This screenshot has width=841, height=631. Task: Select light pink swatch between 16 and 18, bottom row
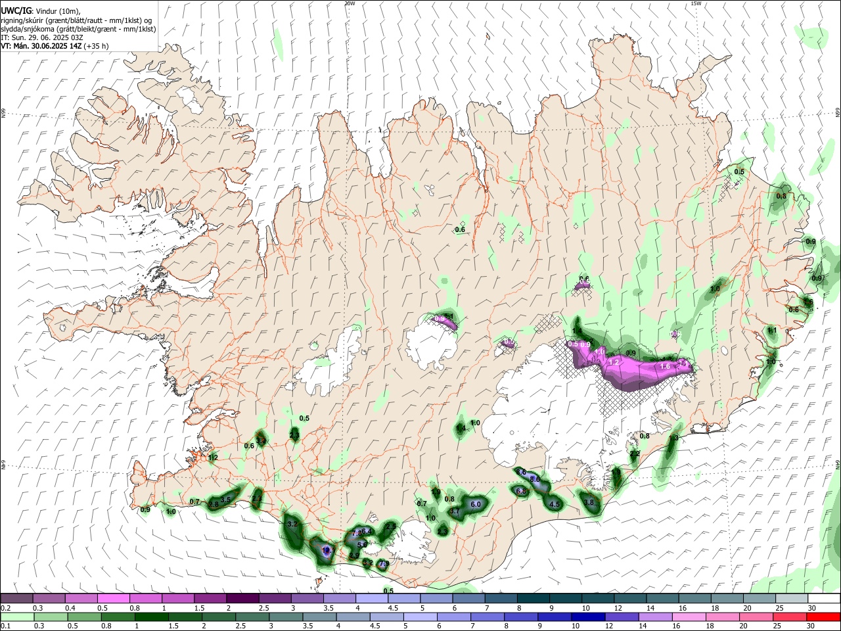[689, 617]
